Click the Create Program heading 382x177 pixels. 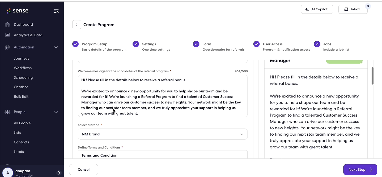point(99,25)
